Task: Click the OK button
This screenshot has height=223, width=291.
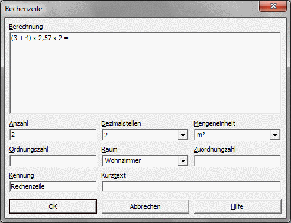Action: (x=53, y=206)
